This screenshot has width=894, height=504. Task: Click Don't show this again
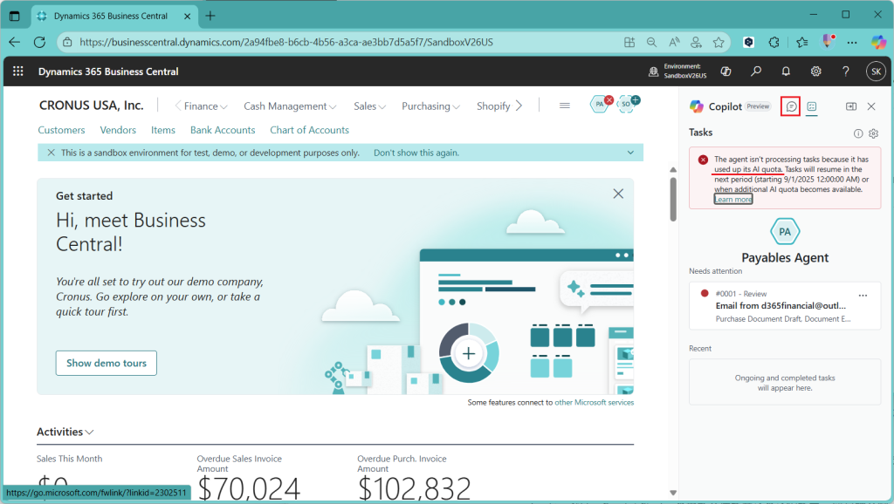point(416,153)
